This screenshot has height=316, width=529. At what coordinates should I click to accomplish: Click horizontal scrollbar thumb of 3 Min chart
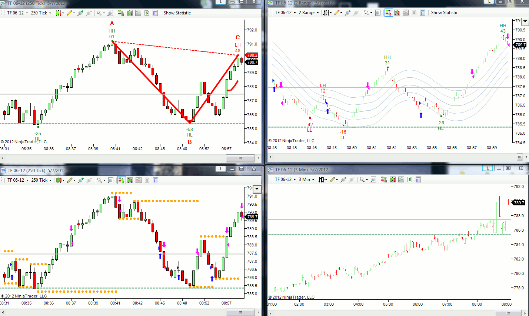[508, 313]
